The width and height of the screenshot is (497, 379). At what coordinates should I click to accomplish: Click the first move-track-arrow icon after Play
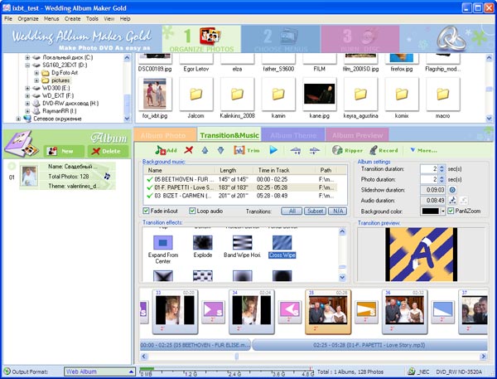pyautogui.click(x=296, y=150)
